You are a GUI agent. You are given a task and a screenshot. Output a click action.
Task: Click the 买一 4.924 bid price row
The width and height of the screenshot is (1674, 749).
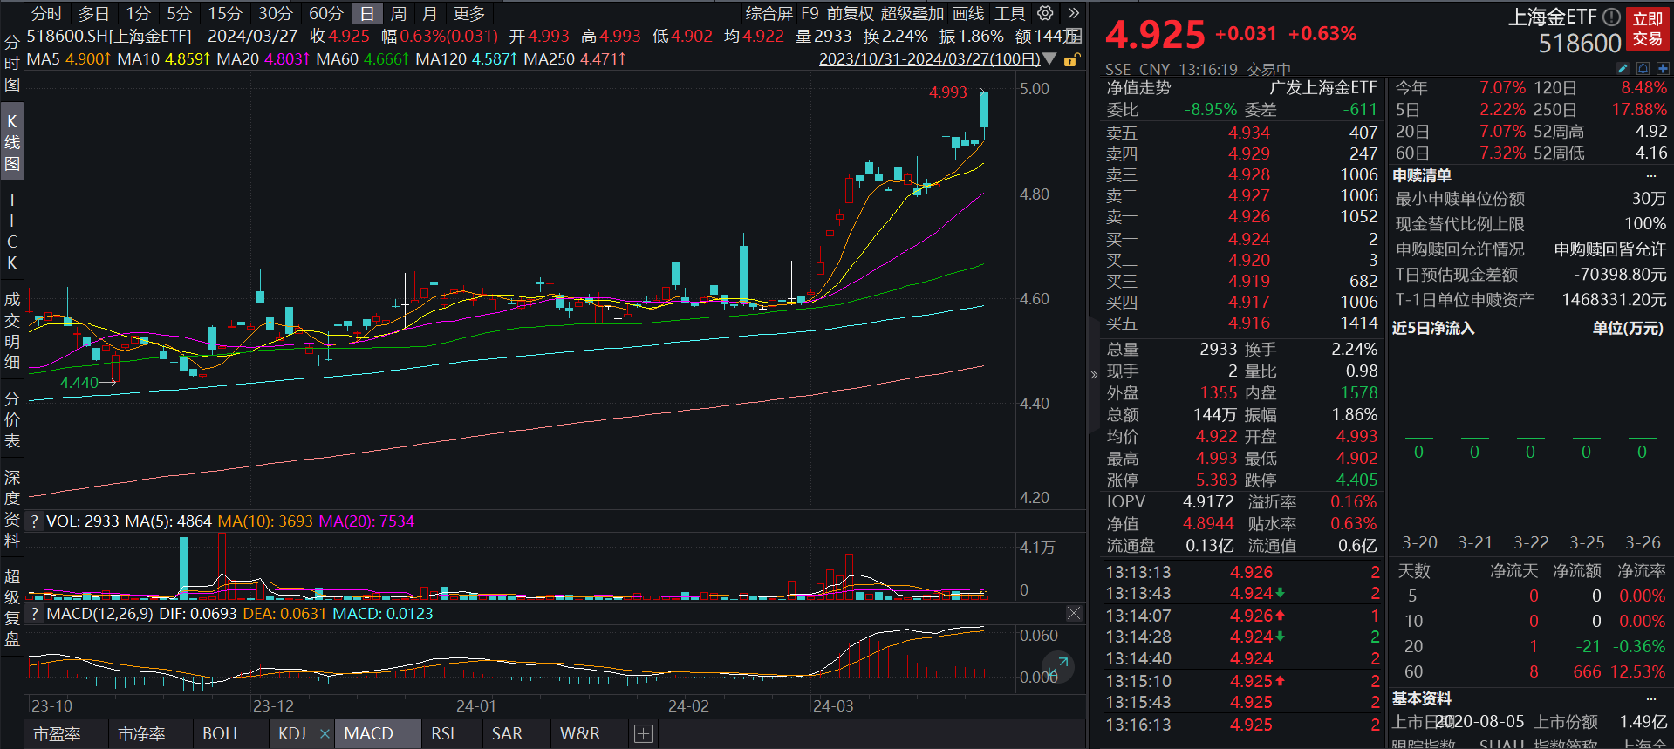(1241, 239)
